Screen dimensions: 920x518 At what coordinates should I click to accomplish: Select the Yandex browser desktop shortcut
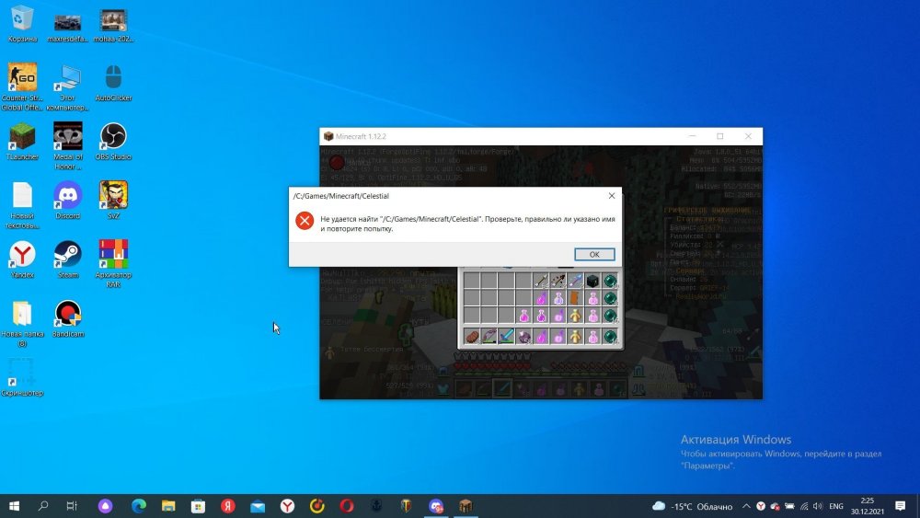click(x=22, y=259)
